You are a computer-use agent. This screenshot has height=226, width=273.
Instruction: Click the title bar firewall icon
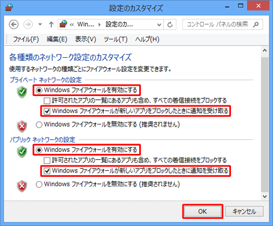[x=9, y=8]
